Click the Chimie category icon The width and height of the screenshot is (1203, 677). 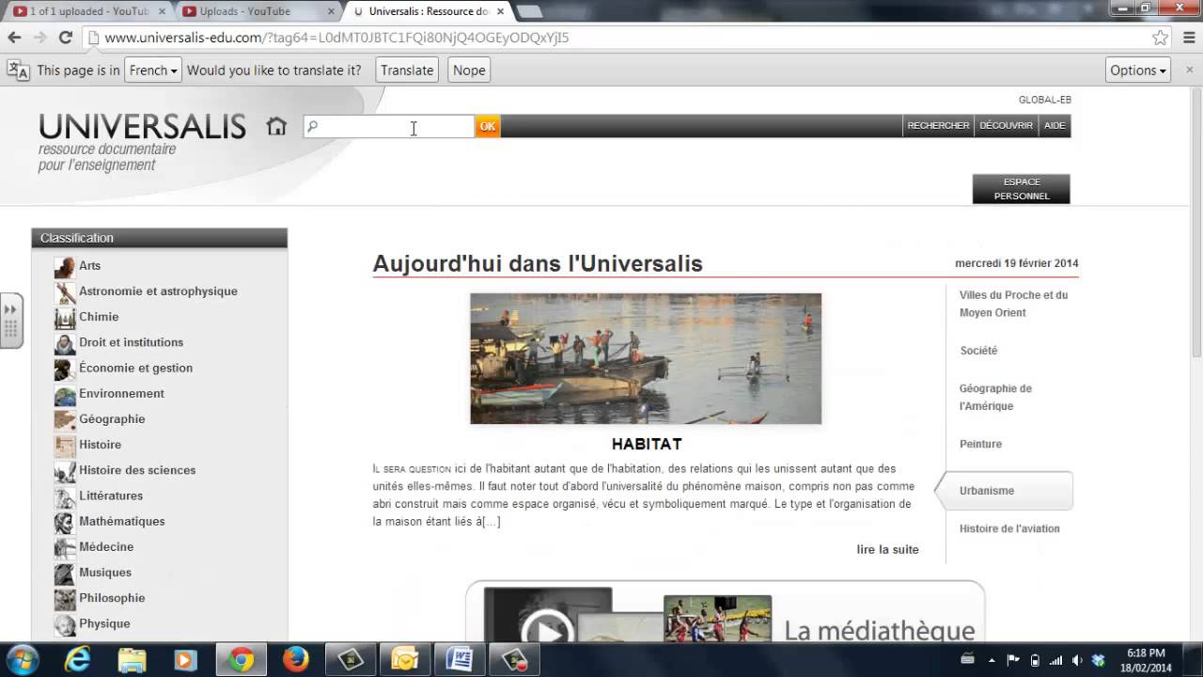[x=65, y=318]
